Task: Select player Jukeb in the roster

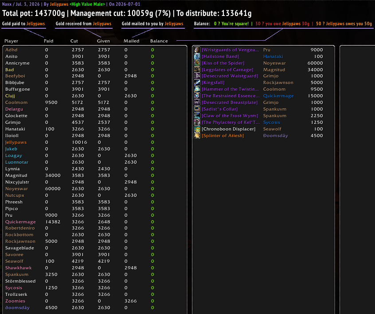Action: tap(11, 149)
